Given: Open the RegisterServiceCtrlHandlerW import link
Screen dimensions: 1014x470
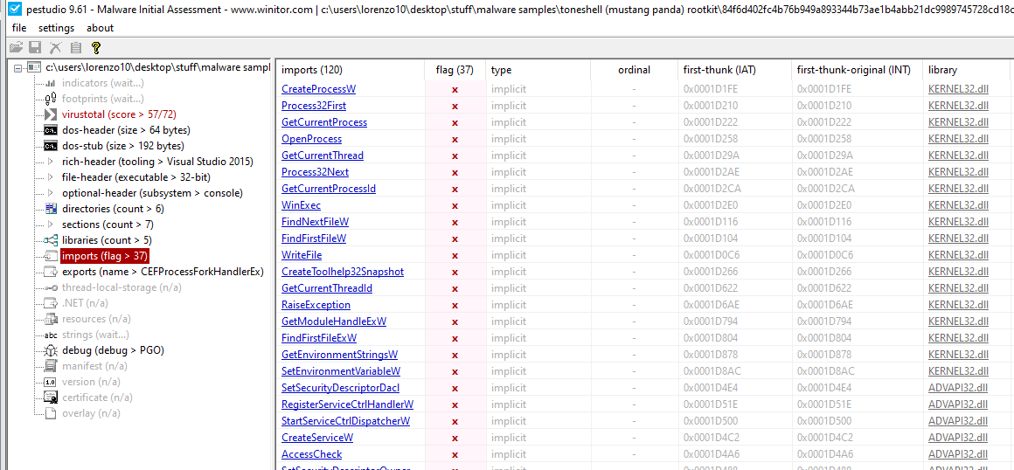Looking at the screenshot, I should (347, 404).
